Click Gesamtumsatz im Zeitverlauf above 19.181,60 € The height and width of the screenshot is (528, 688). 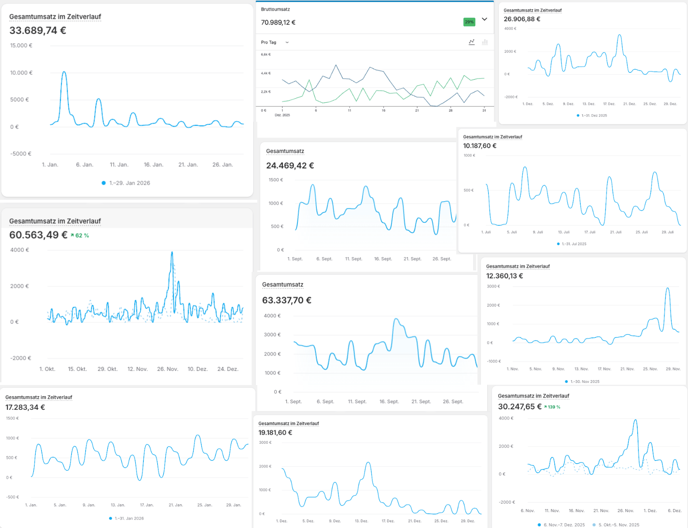[288, 423]
